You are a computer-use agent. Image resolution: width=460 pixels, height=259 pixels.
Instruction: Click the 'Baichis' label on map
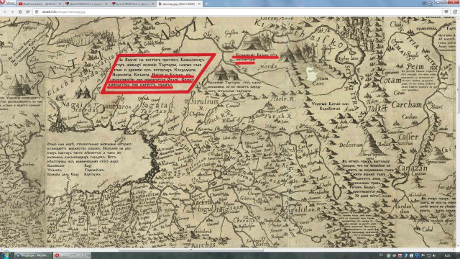(203, 245)
